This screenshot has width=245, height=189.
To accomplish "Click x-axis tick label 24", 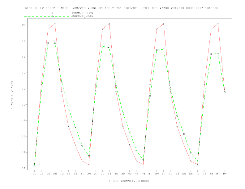I will (x=89, y=174).
